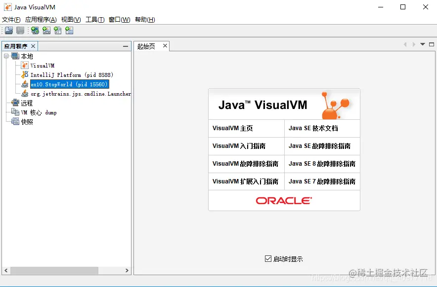Click the VM 核心 dump icon

15,112
